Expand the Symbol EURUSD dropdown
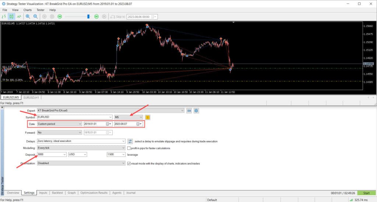Image resolution: width=377 pixels, height=202 pixels. click(110, 117)
